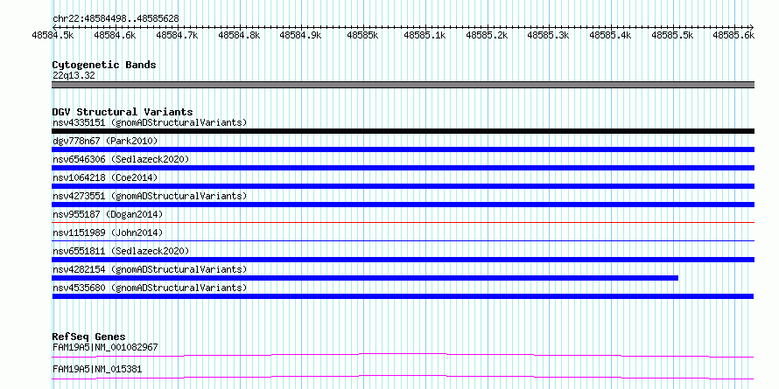
Task: Click the Cytogenetic Bands track title
Action: point(104,65)
